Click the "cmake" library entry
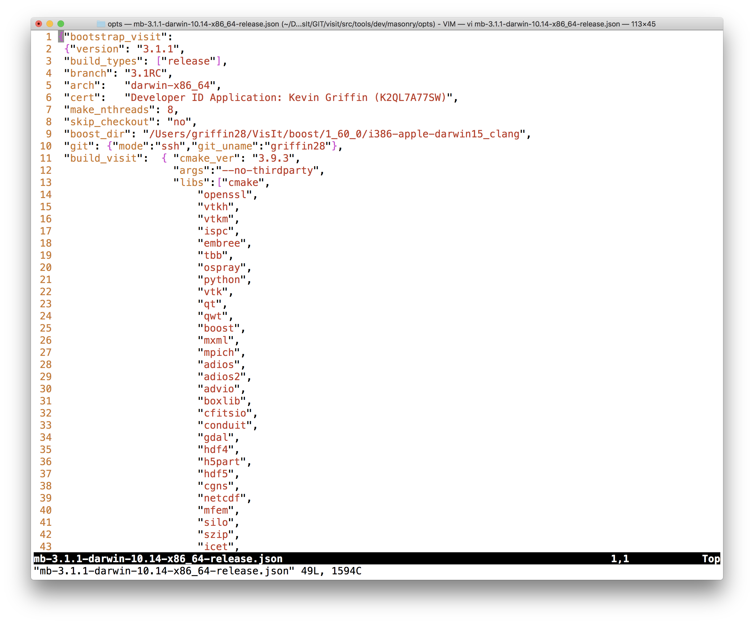Screen dimensions: 754x624 coord(243,183)
